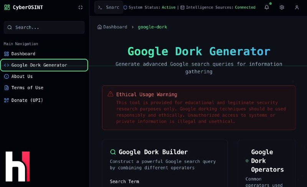Click the Ethical Usage Warning title

147,94
